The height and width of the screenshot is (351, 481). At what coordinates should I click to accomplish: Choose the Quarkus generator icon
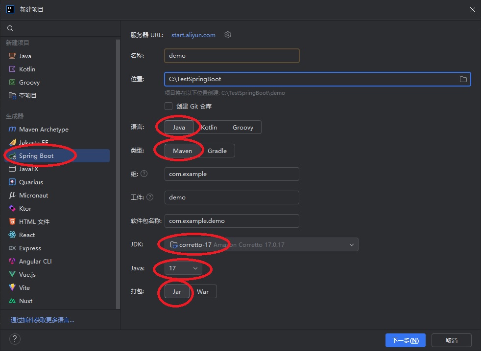(x=12, y=182)
